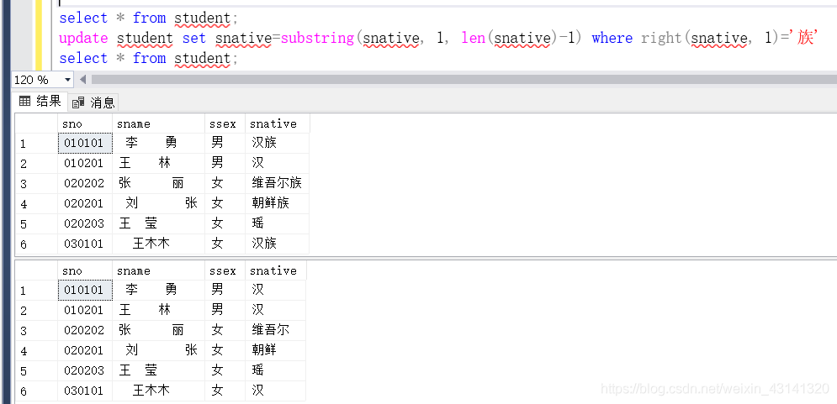Click the 维吾尔族 cell in first result grid
This screenshot has width=837, height=404.
pos(277,183)
